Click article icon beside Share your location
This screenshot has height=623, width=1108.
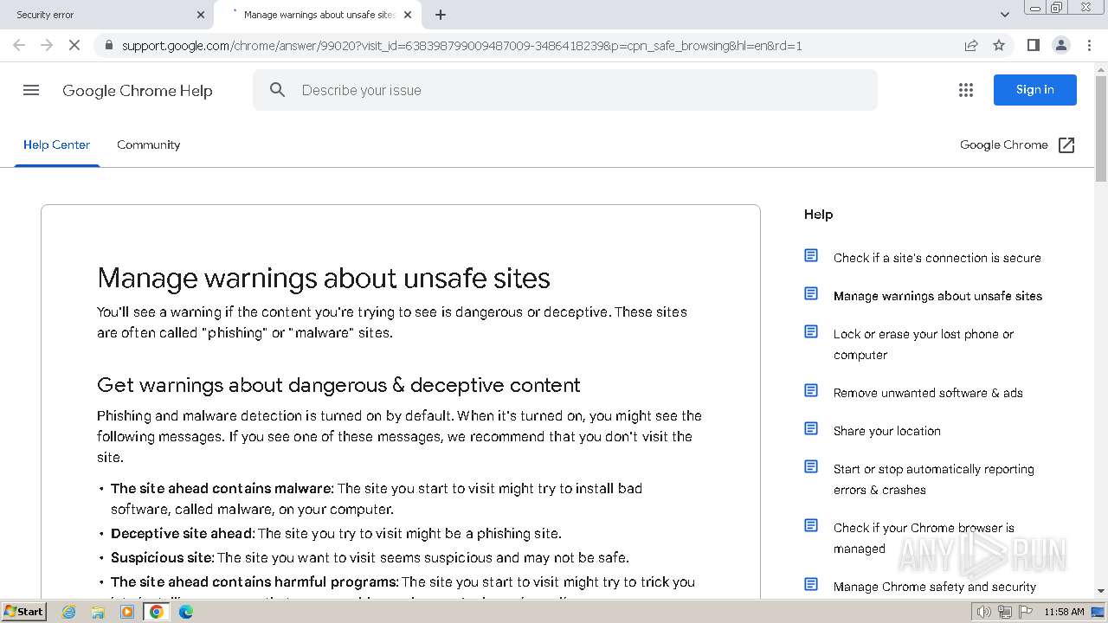pyautogui.click(x=811, y=428)
